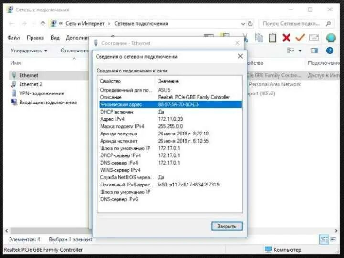344x258 pixels.
Task: Click the Закрыть button
Action: click(226, 226)
